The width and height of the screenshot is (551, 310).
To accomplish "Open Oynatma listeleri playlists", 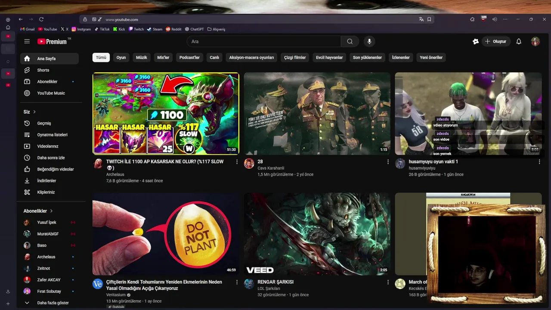I will 50,135.
